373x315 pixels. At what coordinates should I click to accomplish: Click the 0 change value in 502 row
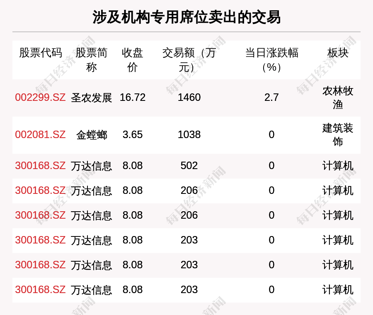[x=271, y=166]
